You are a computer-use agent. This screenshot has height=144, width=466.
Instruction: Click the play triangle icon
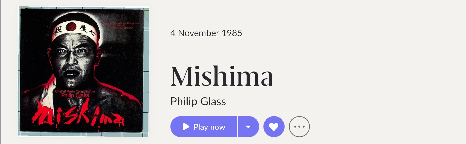tap(186, 127)
